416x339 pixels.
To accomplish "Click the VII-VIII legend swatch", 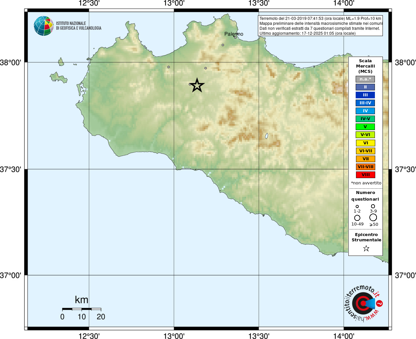I will [366, 167].
